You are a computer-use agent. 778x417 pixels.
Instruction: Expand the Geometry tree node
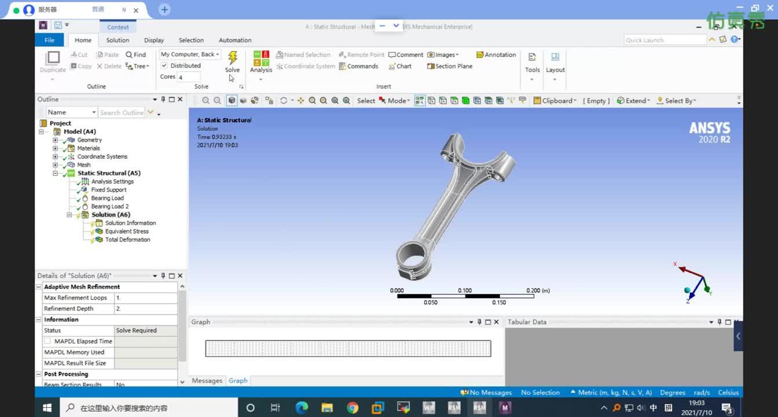(x=56, y=140)
